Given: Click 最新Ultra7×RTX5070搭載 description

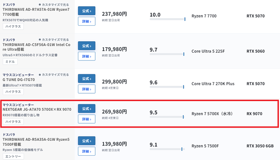Looking at the screenshot, I should coord(22,85).
